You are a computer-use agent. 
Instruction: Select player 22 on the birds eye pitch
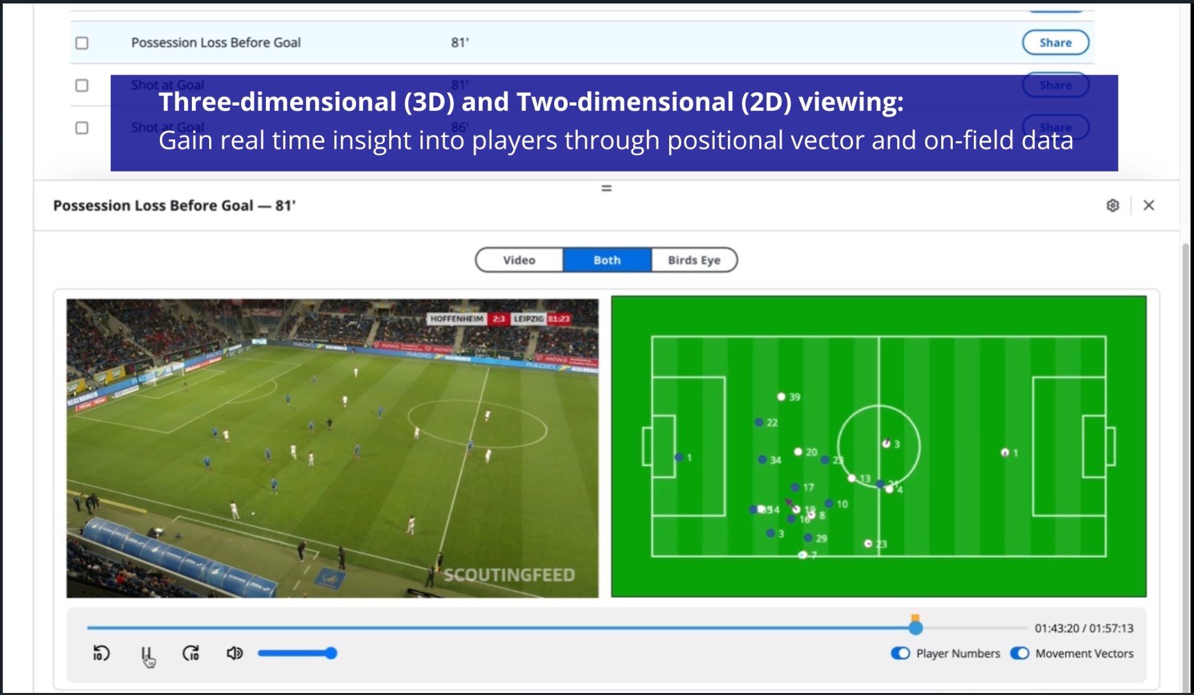coord(759,422)
